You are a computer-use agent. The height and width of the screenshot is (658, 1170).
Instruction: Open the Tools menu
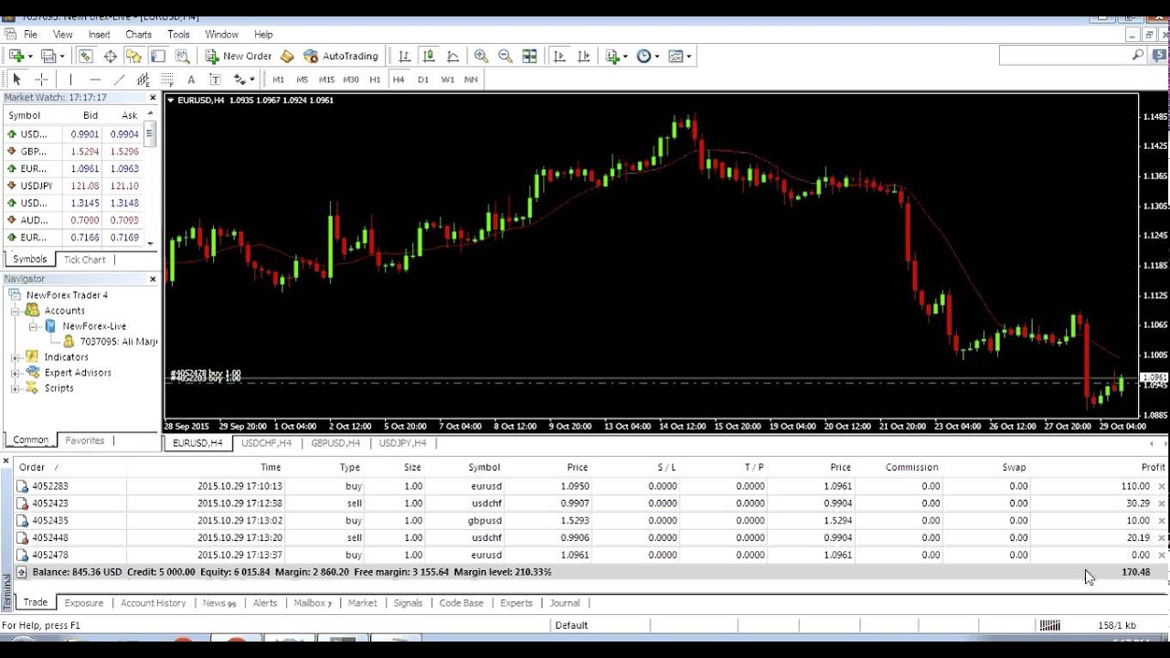[178, 35]
